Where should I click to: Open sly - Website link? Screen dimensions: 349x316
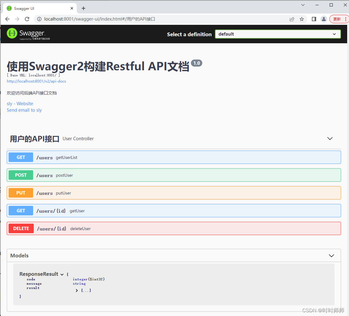[20, 104]
